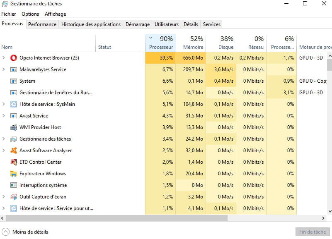Click the Avast Software Analyzer orange icon
Image resolution: width=332 pixels, height=239 pixels.
pos(14,151)
